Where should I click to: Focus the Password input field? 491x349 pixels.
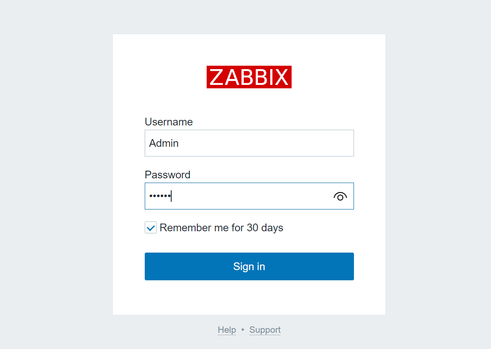point(249,196)
